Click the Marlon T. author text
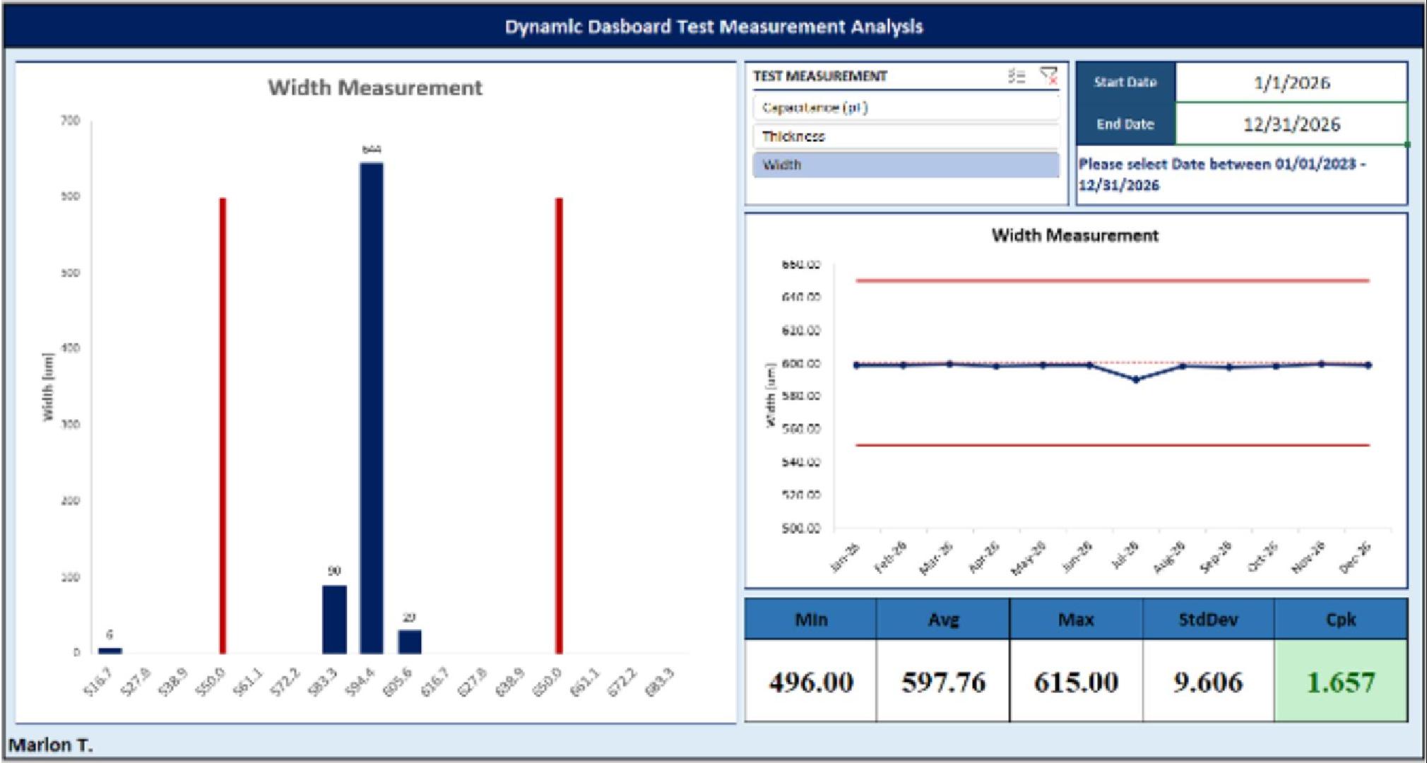 tap(51, 745)
